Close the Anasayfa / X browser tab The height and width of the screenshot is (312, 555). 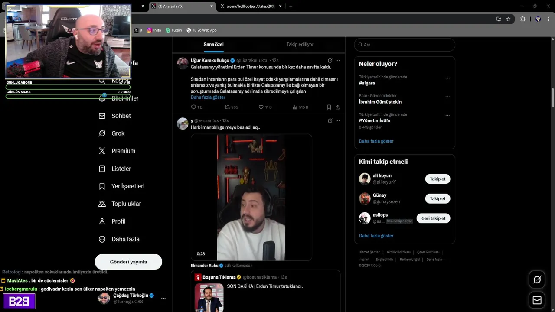(x=212, y=6)
